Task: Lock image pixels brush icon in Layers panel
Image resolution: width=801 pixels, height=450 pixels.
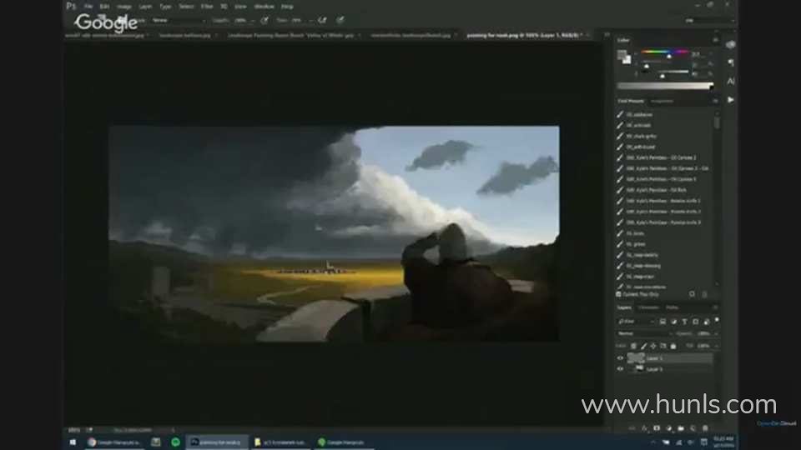Action: [x=643, y=346]
